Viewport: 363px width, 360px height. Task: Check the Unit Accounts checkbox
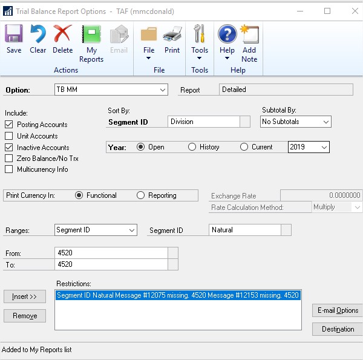coord(9,136)
